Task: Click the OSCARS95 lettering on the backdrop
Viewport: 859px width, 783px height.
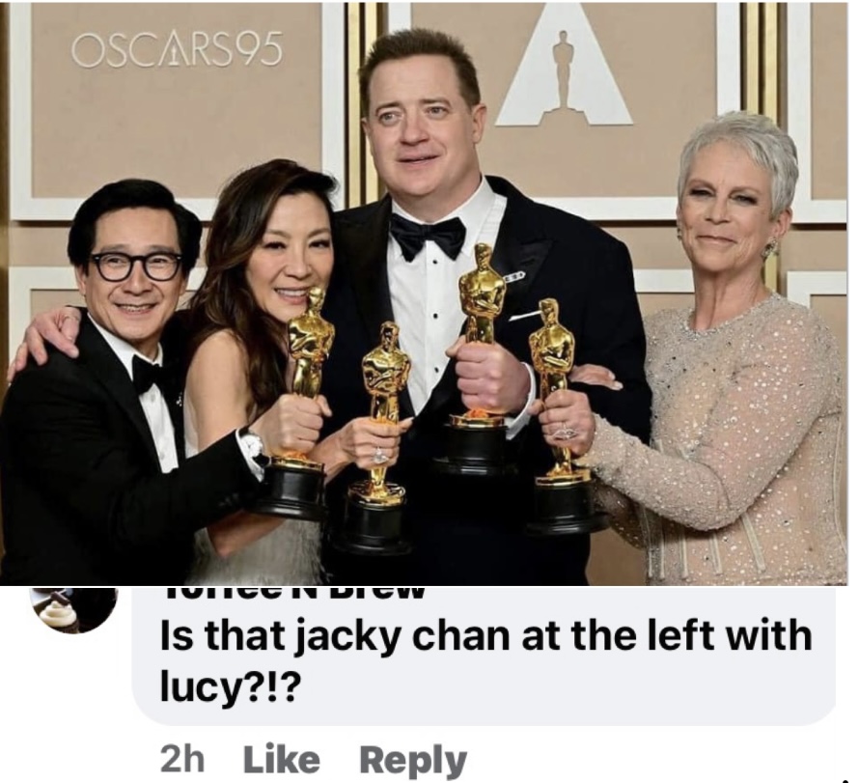Action: point(178,50)
